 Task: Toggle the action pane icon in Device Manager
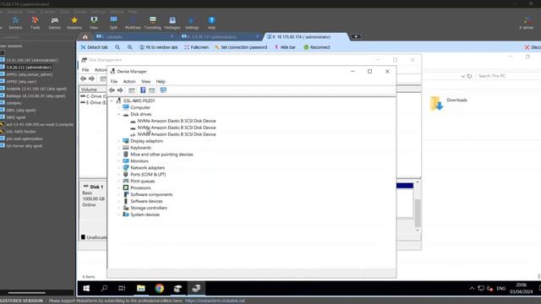[152, 90]
